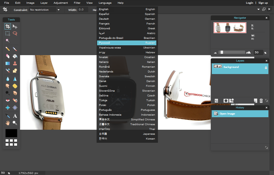Select the Burn tool
Image resolution: width=274 pixels, height=175 pixels.
pyautogui.click(x=15, y=93)
